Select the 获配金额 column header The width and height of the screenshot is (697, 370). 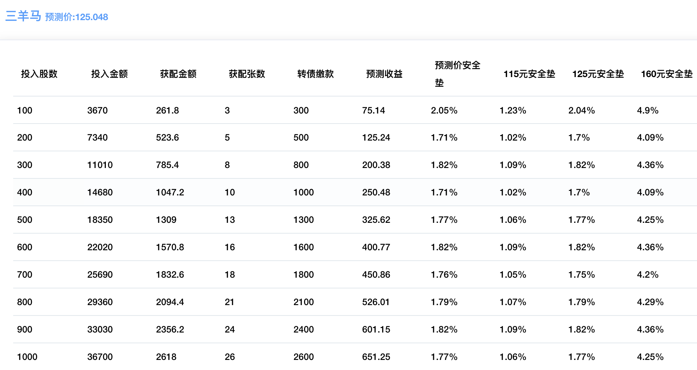pyautogui.click(x=178, y=74)
